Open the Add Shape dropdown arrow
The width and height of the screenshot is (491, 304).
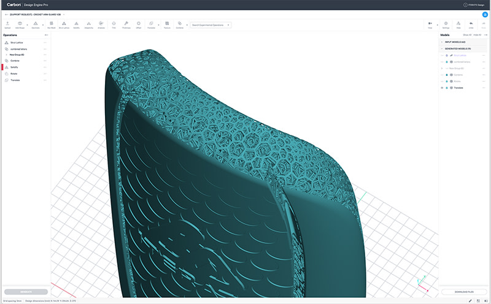(x=27, y=25)
